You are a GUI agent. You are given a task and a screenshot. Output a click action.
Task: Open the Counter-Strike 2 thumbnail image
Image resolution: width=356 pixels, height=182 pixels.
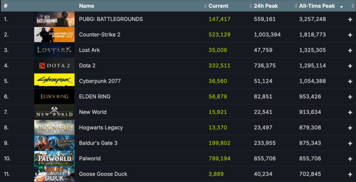(x=54, y=34)
